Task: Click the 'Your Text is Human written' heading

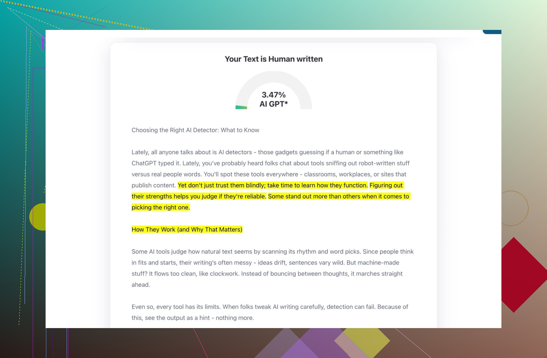Action: (x=273, y=59)
